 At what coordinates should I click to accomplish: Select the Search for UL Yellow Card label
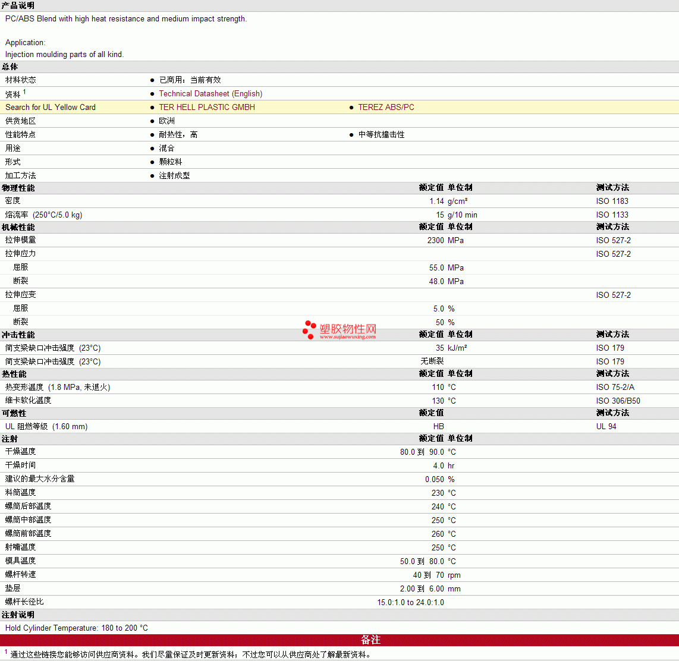point(50,108)
